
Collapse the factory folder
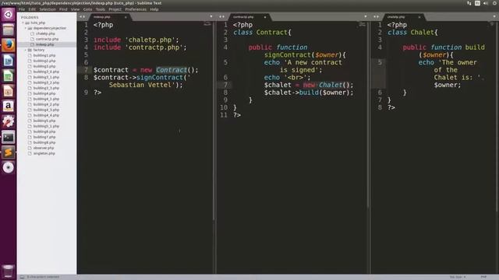(x=26, y=50)
